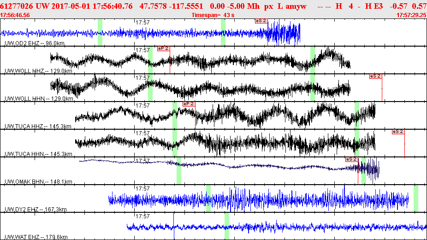The width and height of the screenshot is (427, 240).
Task: Click the green marker beside OMAK eS 2 pick
Action: click(x=363, y=171)
